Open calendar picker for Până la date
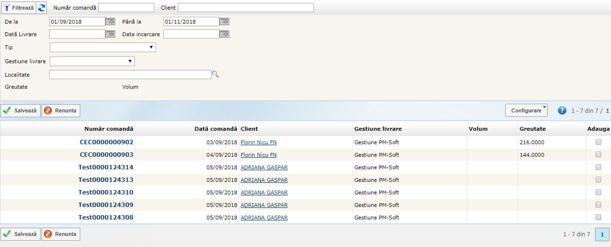611x247 pixels. point(224,21)
